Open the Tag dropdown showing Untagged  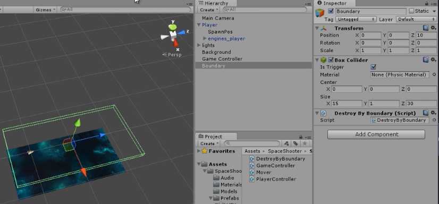[356, 19]
